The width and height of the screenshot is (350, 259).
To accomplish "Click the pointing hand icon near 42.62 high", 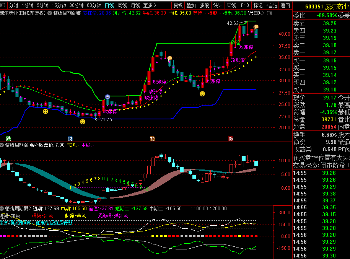I will [256, 27].
